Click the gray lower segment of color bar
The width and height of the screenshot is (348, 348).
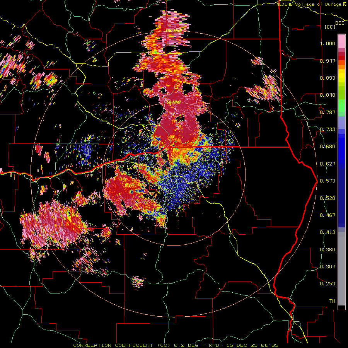pos(341,269)
